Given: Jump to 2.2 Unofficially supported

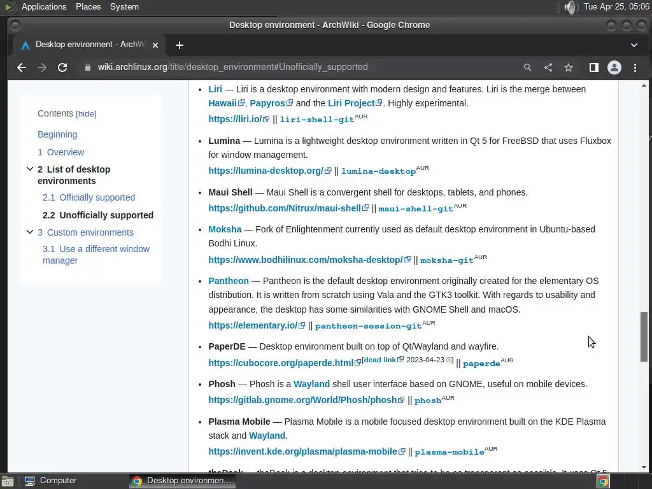Looking at the screenshot, I should point(97,215).
